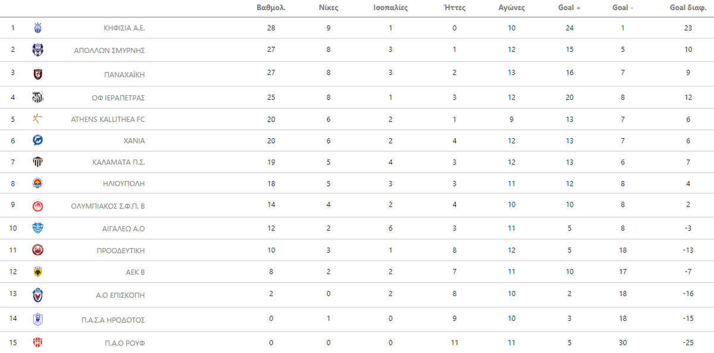Click the ΧΑΝΙΑ blue team badge
This screenshot has width=714, height=353.
37,140
